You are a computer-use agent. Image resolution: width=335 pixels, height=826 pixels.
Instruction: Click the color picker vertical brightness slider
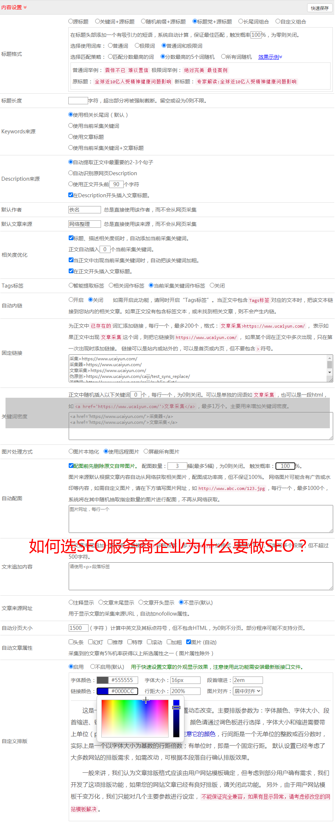coord(176,718)
